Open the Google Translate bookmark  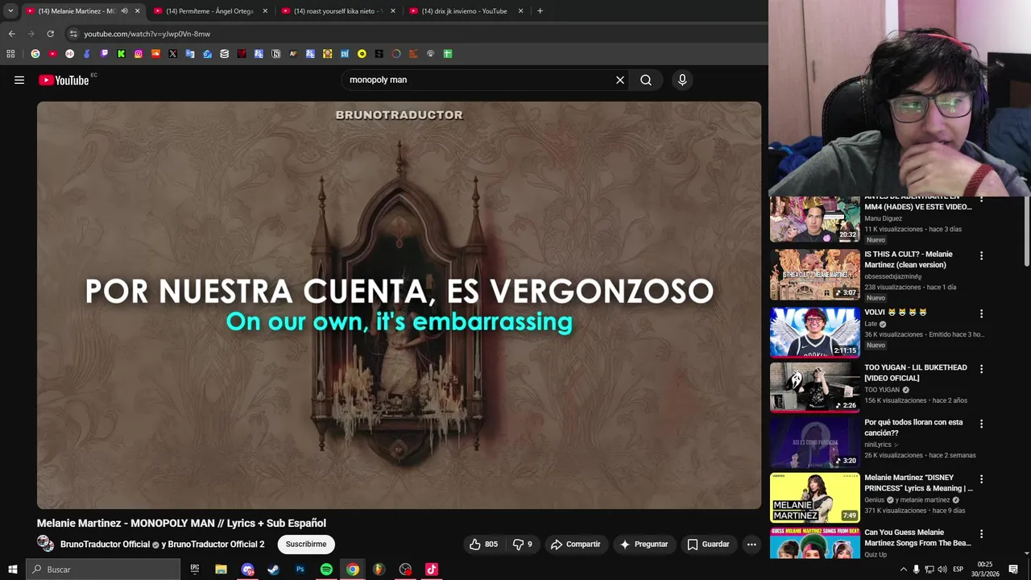pos(190,54)
